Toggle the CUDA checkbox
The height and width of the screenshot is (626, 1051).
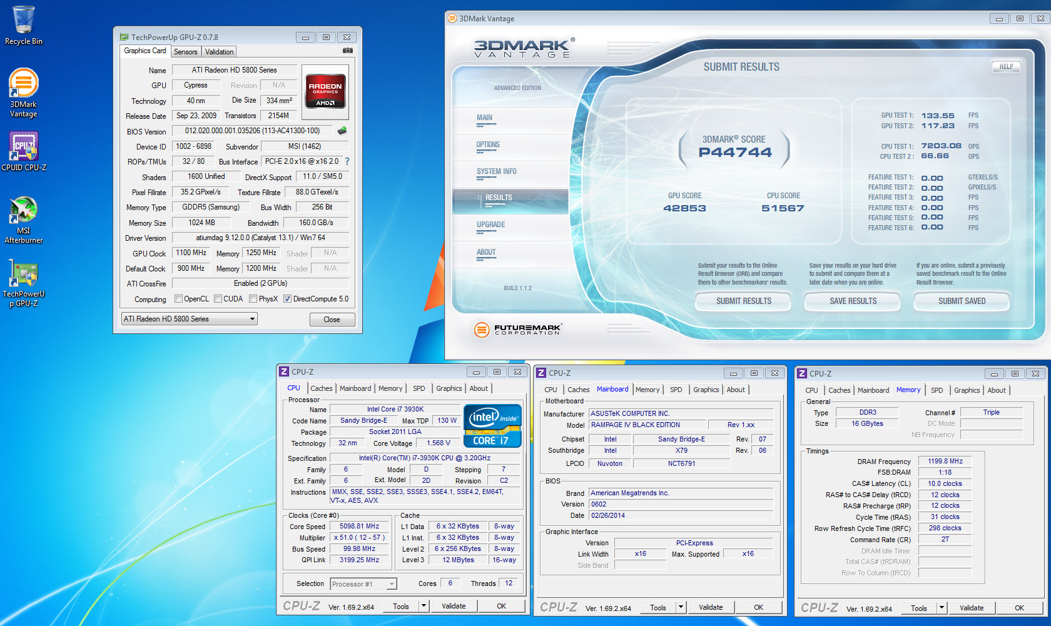(x=218, y=299)
